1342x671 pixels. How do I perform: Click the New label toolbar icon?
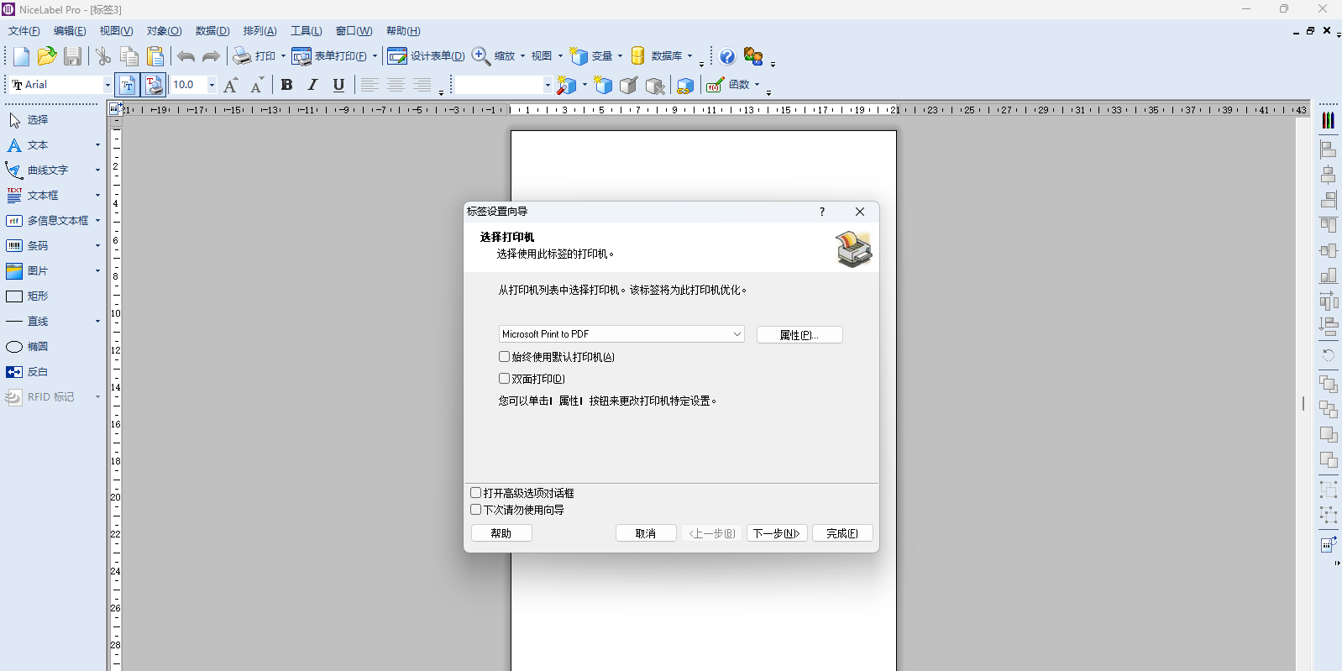pos(21,56)
